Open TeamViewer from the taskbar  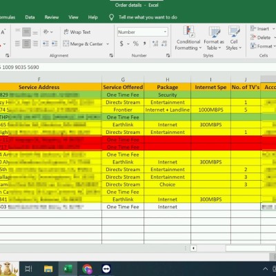(x=106, y=268)
